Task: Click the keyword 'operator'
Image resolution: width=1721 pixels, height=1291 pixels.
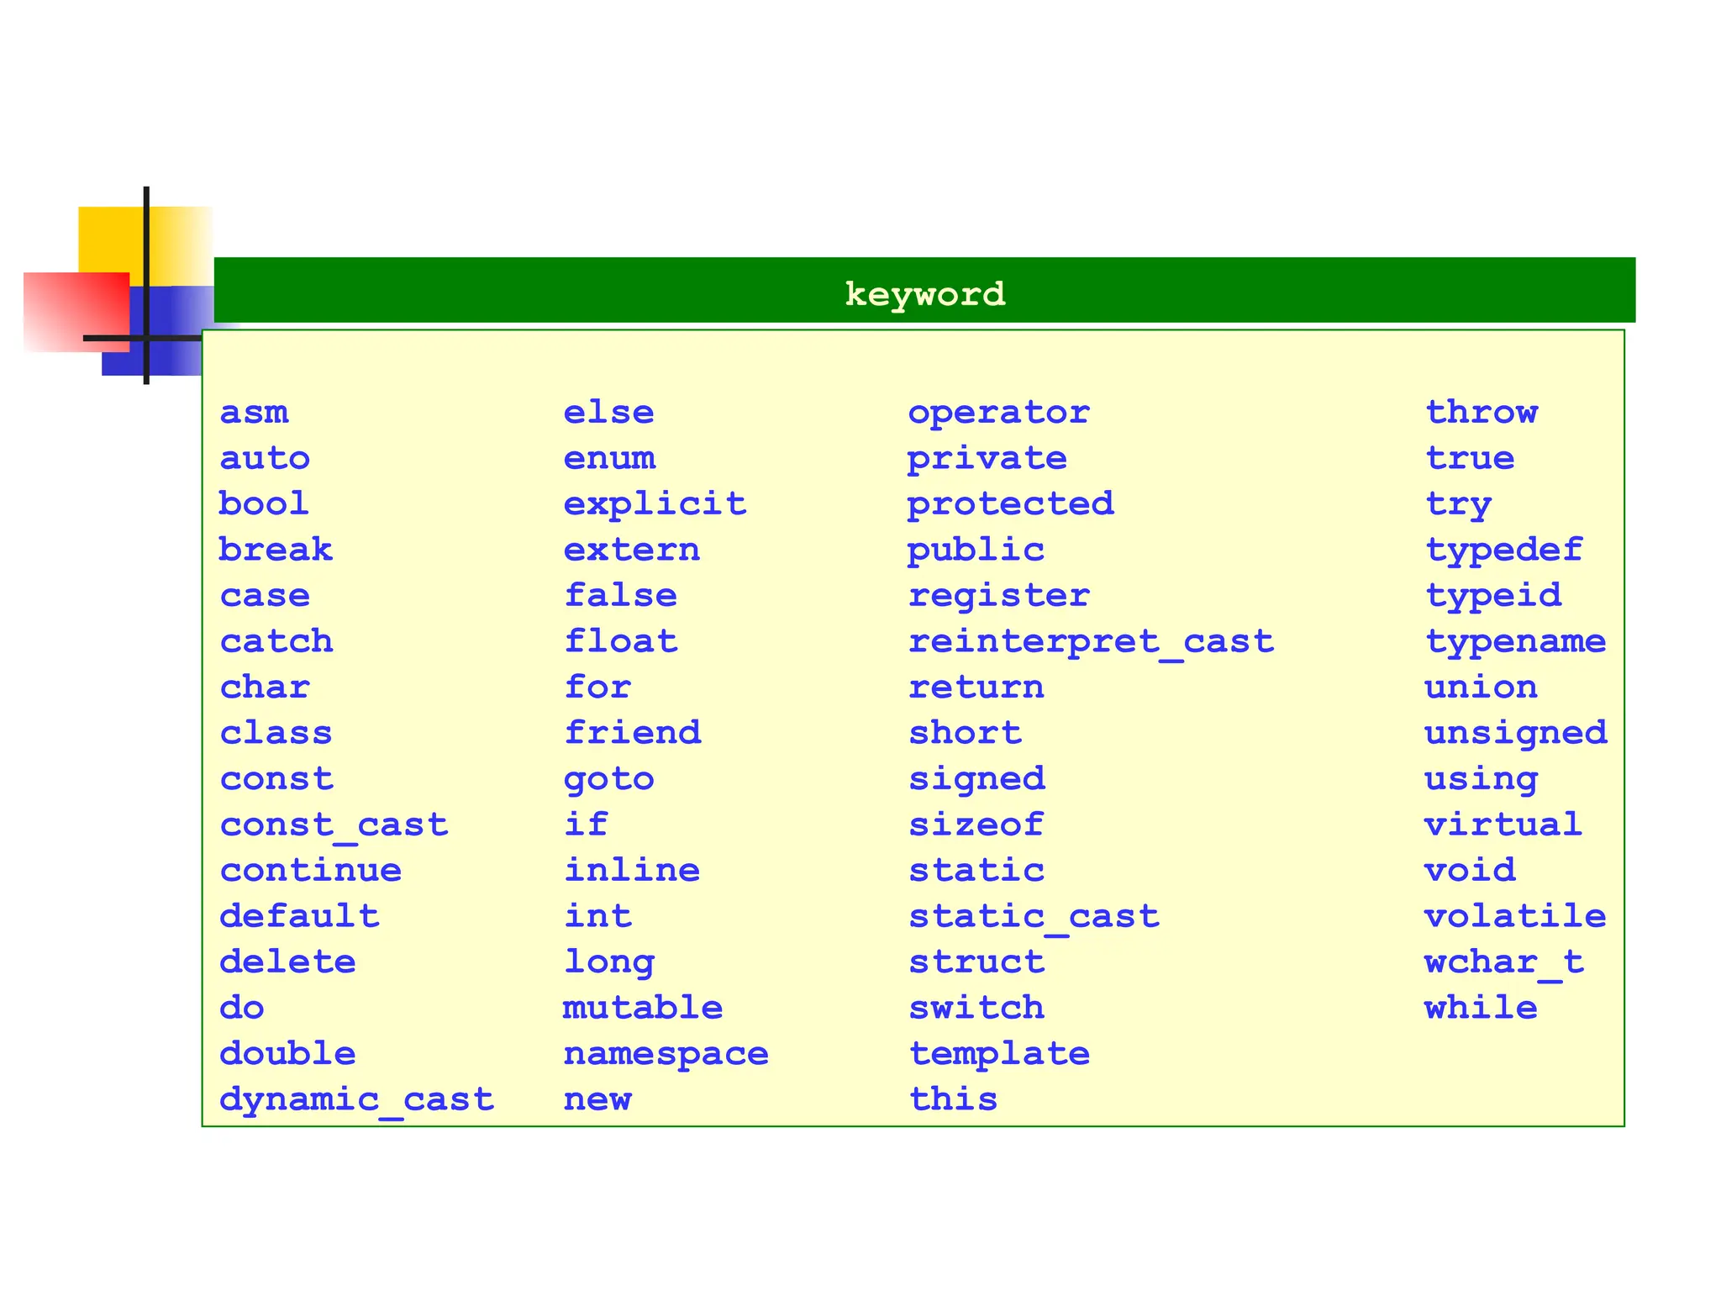Action: (999, 414)
